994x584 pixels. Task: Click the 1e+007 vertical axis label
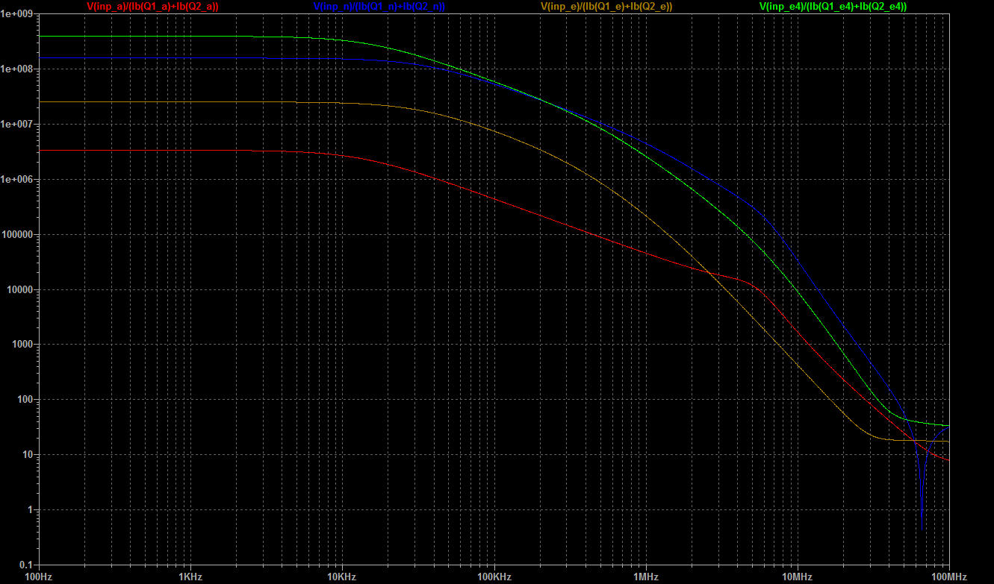pyautogui.click(x=18, y=125)
